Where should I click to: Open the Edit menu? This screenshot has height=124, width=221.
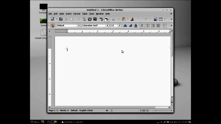pos(56,14)
